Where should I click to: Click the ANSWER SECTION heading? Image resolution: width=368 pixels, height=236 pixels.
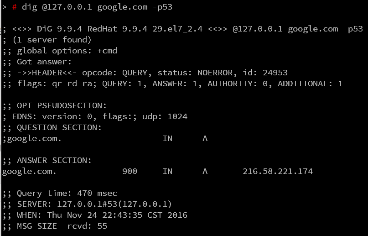point(54,160)
